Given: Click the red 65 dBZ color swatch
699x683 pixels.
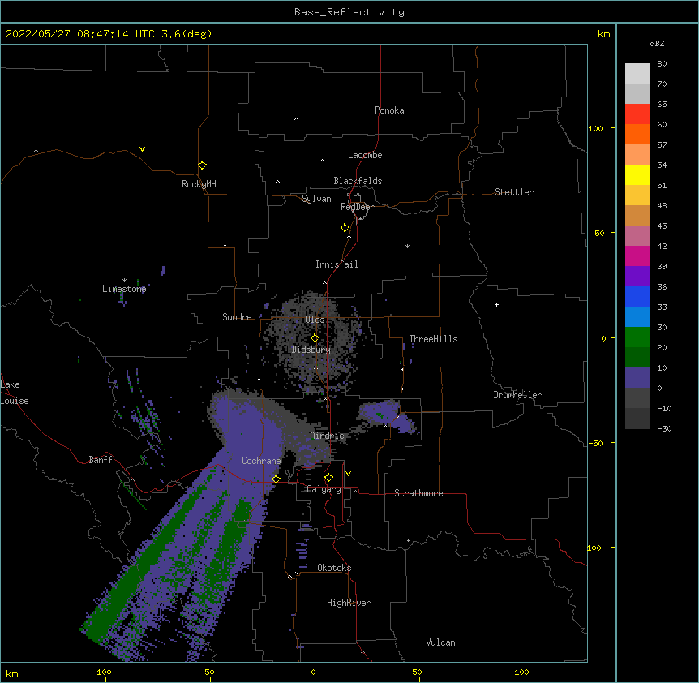Looking at the screenshot, I should 637,114.
